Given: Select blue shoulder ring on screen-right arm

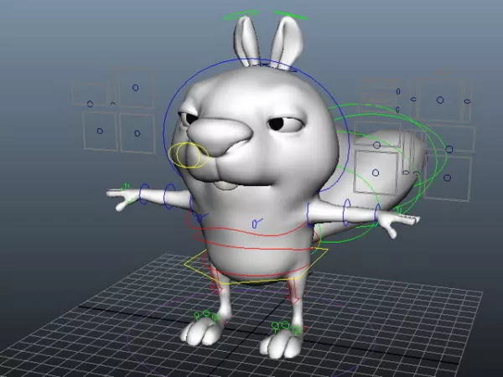Looking at the screenshot, I should pyautogui.click(x=310, y=214).
